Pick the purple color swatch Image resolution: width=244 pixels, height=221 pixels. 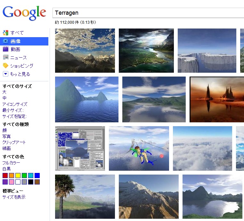5,182
